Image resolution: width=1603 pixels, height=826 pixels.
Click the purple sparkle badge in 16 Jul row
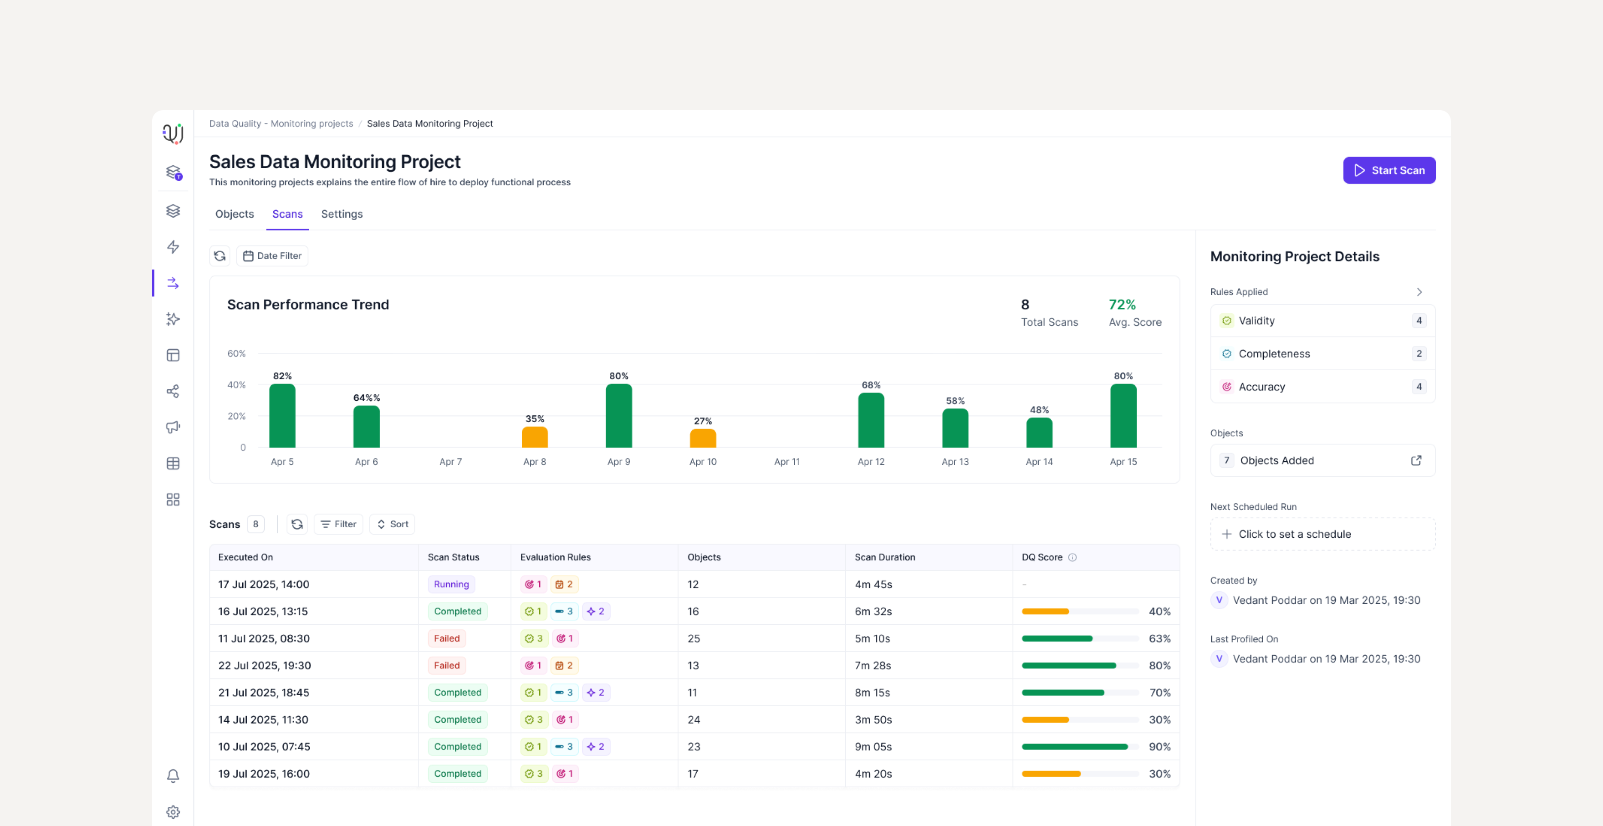596,612
